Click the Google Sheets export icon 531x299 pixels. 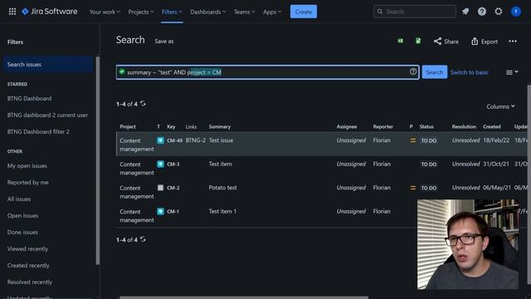coord(418,41)
